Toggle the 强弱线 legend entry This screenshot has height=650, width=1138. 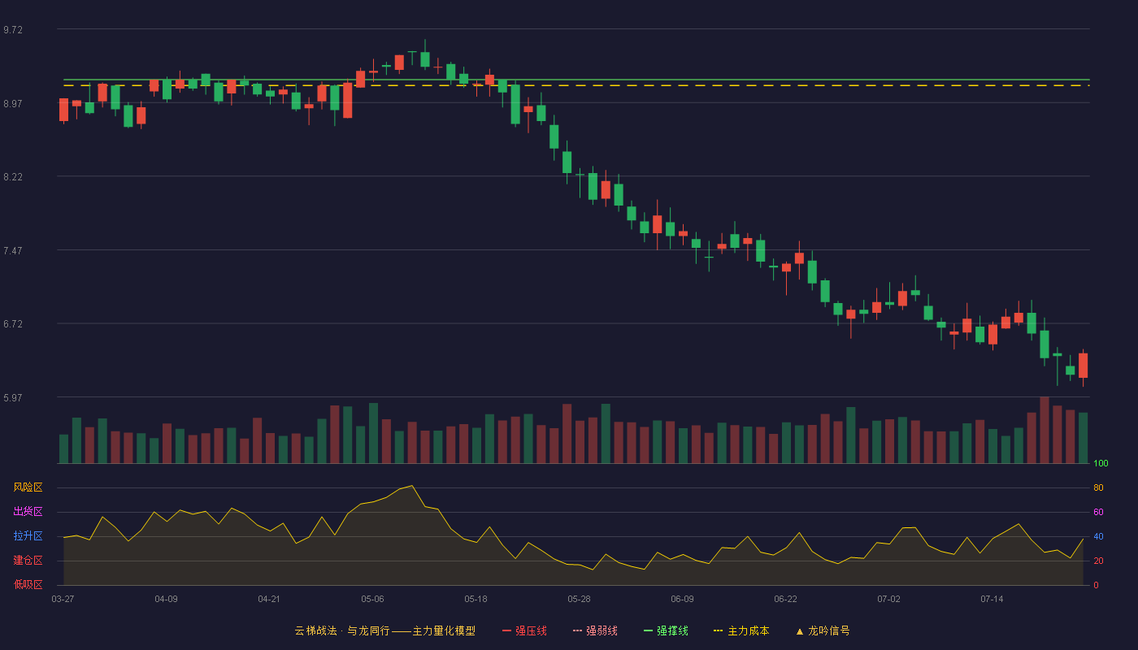(595, 630)
